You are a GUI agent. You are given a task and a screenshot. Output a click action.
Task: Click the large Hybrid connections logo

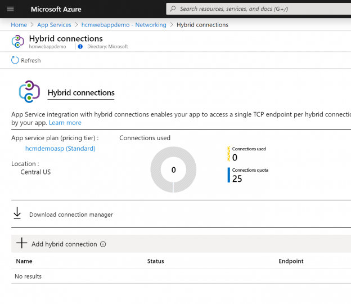[29, 92]
